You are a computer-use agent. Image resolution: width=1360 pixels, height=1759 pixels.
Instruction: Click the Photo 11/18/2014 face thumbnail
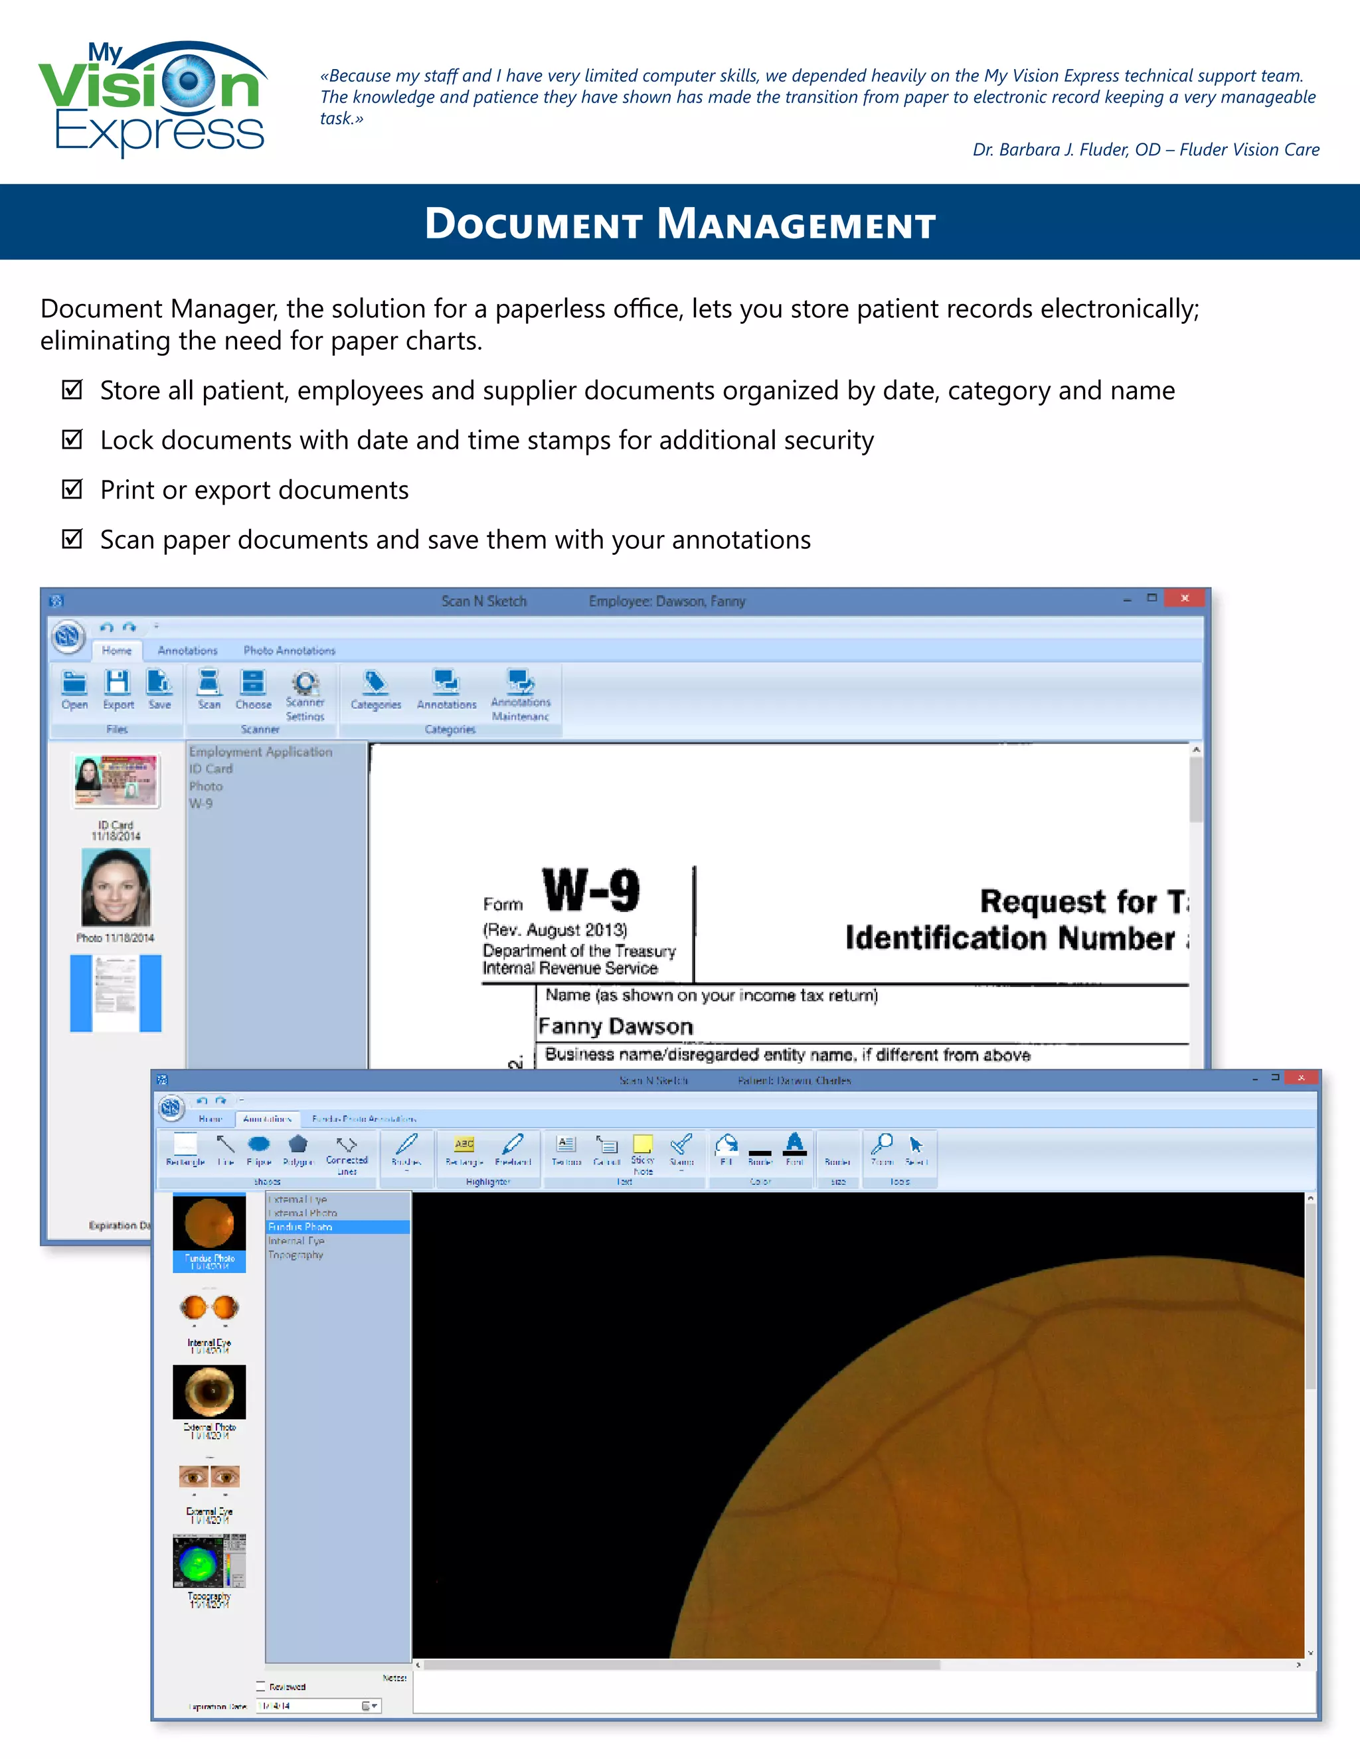pos(116,887)
